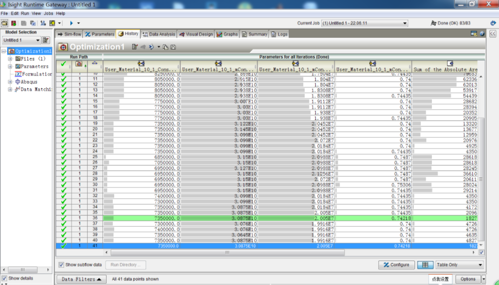Click the blue refresh icon beside job status

(493, 23)
